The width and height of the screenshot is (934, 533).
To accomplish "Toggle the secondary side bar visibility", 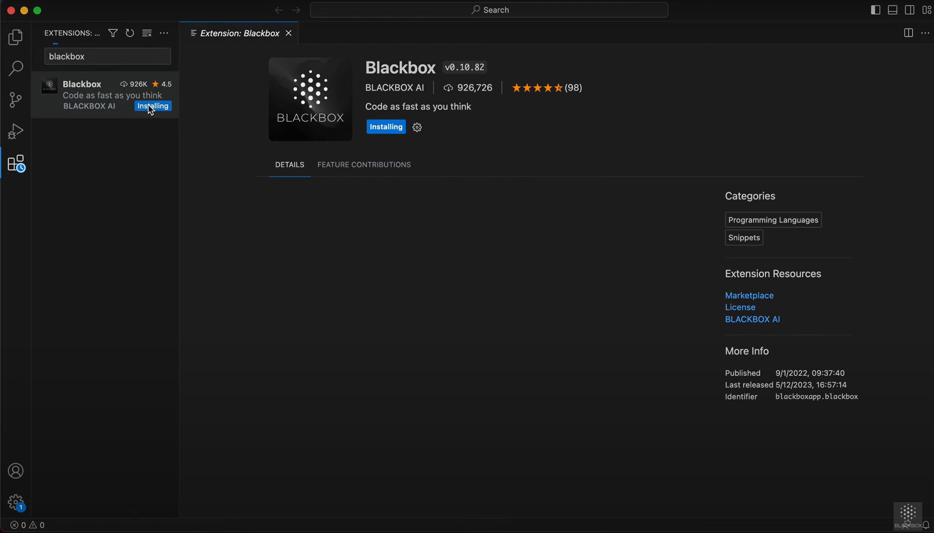I will pyautogui.click(x=910, y=10).
